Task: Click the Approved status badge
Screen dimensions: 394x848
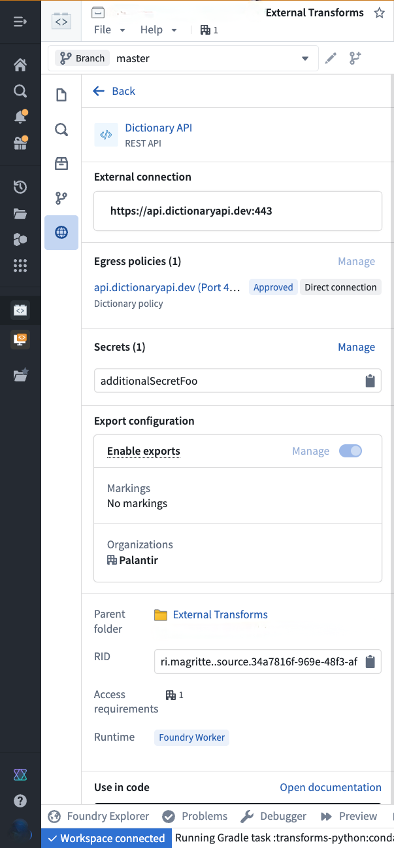Action: 273,287
